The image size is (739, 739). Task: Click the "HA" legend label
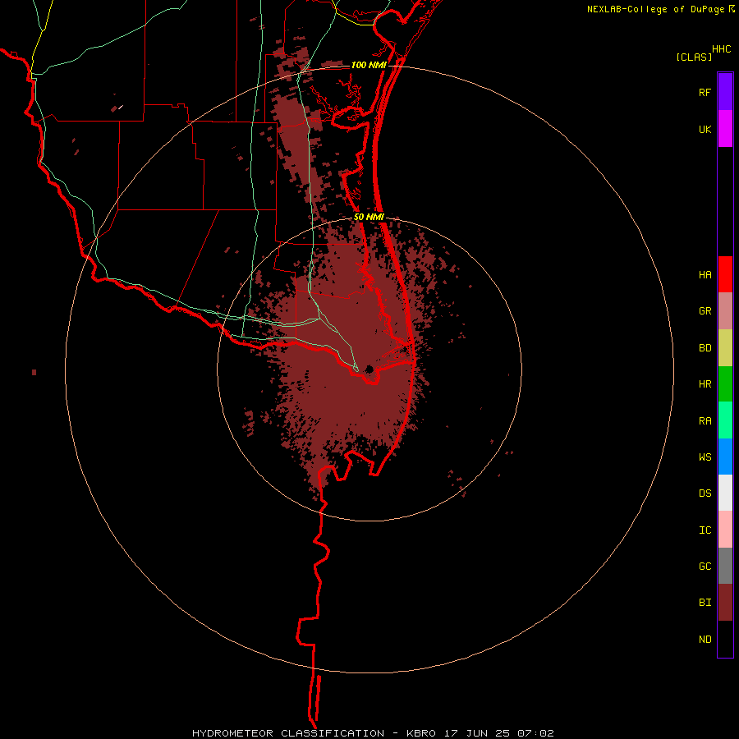705,275
